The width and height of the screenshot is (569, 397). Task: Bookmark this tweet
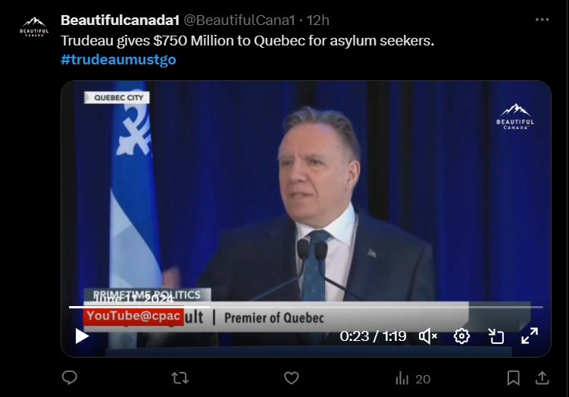coord(513,378)
